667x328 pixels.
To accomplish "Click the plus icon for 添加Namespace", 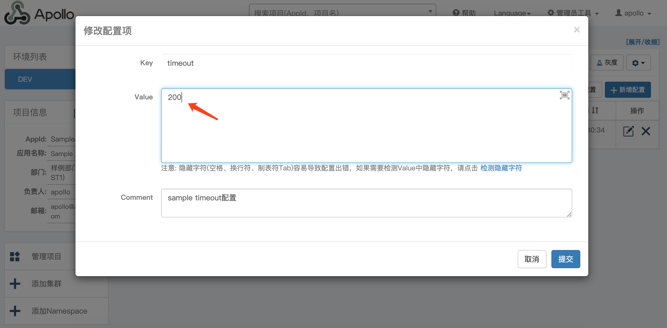I will point(15,311).
